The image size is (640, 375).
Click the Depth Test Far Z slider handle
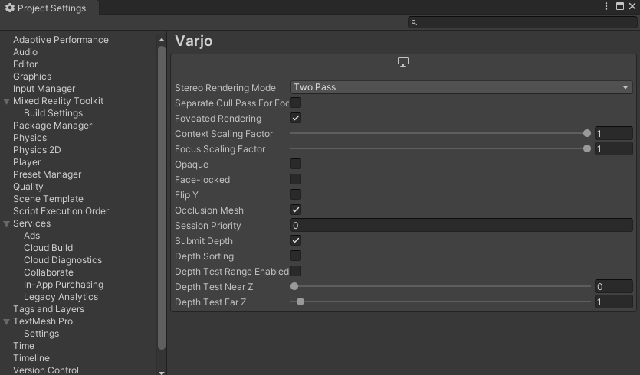coord(300,302)
